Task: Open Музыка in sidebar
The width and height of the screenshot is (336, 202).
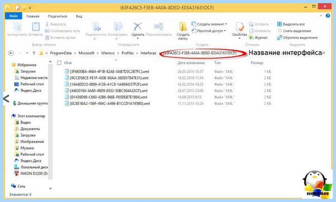Action: point(24,148)
